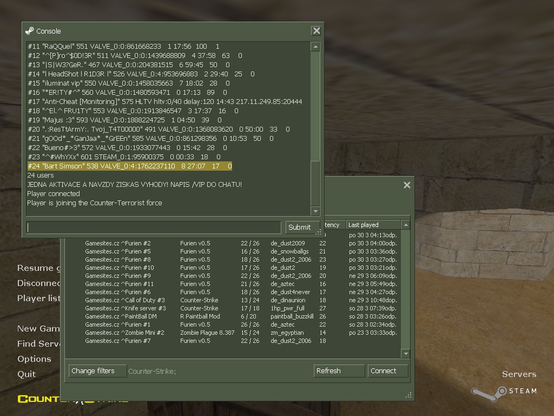Open Options from the main menu

click(x=34, y=359)
